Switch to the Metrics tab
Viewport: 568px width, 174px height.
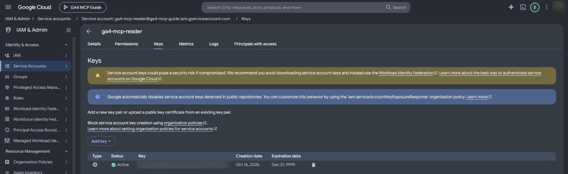point(186,44)
